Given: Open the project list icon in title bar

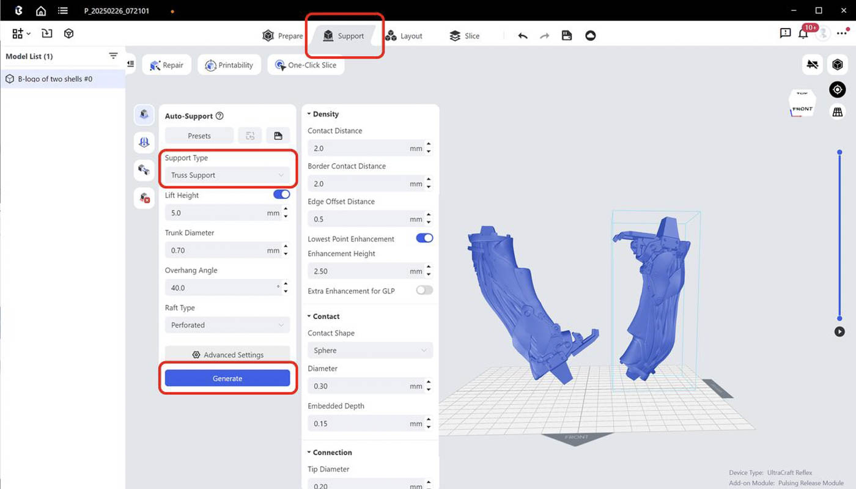Looking at the screenshot, I should (62, 10).
